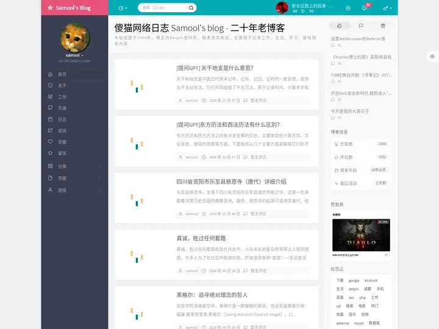This screenshot has width=439, height=329.
Task: Click the mysql tag in tag cloud
Action: [x=359, y=323]
